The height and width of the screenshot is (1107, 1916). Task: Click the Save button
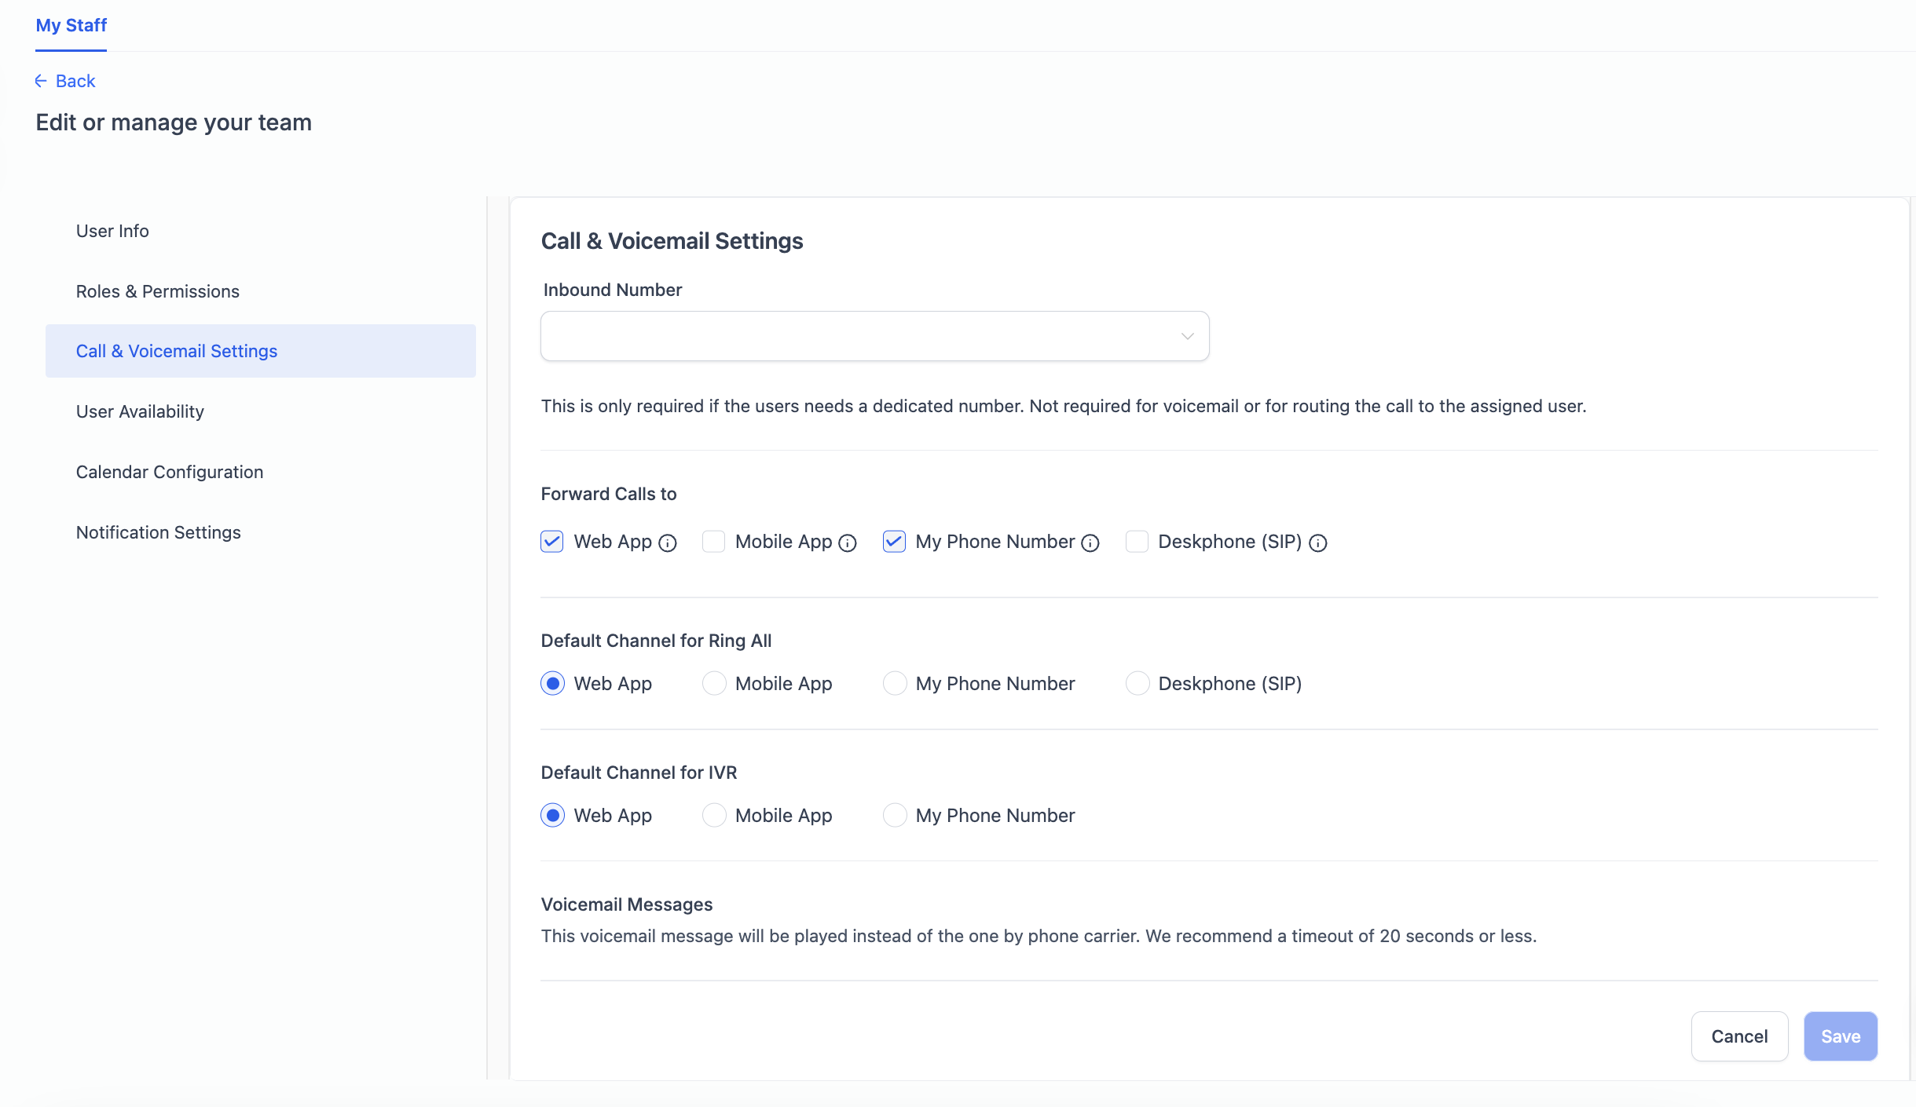point(1840,1036)
